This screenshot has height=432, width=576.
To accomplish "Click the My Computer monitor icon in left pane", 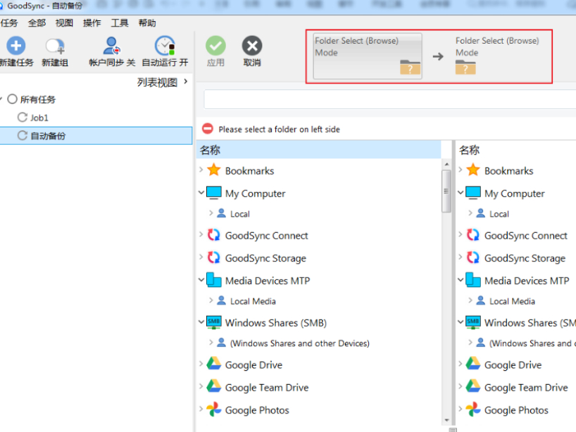I will (214, 193).
